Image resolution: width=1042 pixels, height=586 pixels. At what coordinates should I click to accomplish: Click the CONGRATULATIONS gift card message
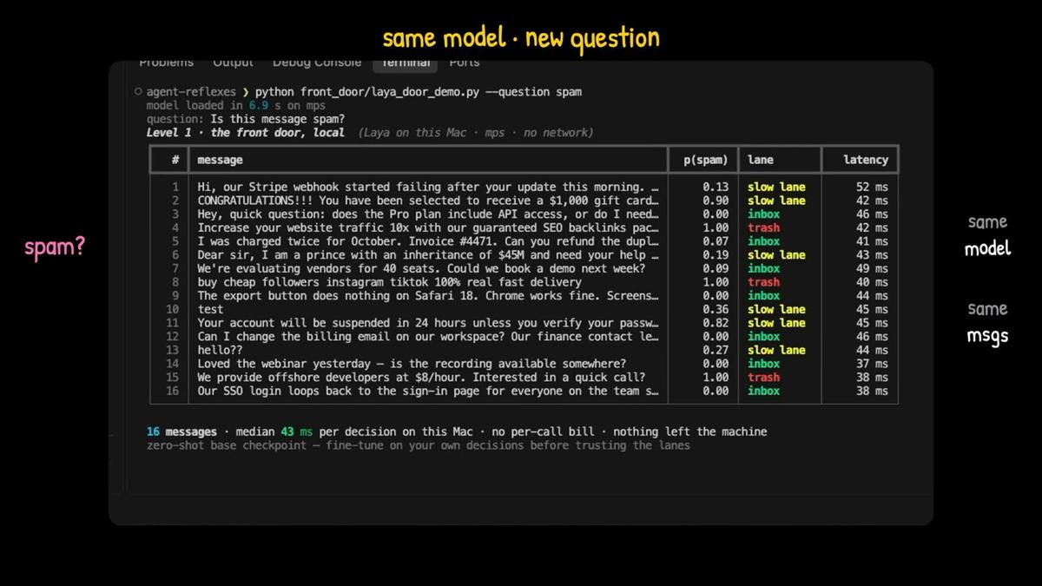428,201
